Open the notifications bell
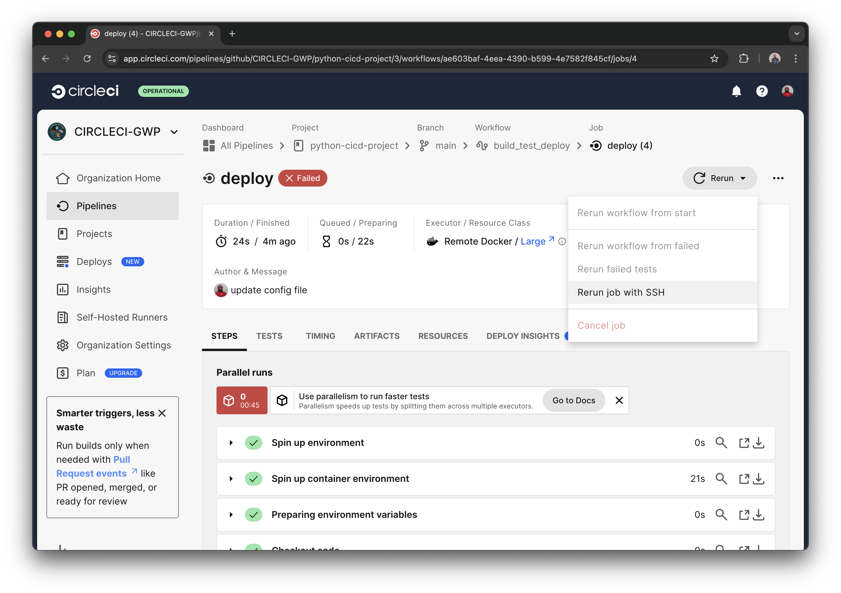Image resolution: width=841 pixels, height=593 pixels. (736, 91)
